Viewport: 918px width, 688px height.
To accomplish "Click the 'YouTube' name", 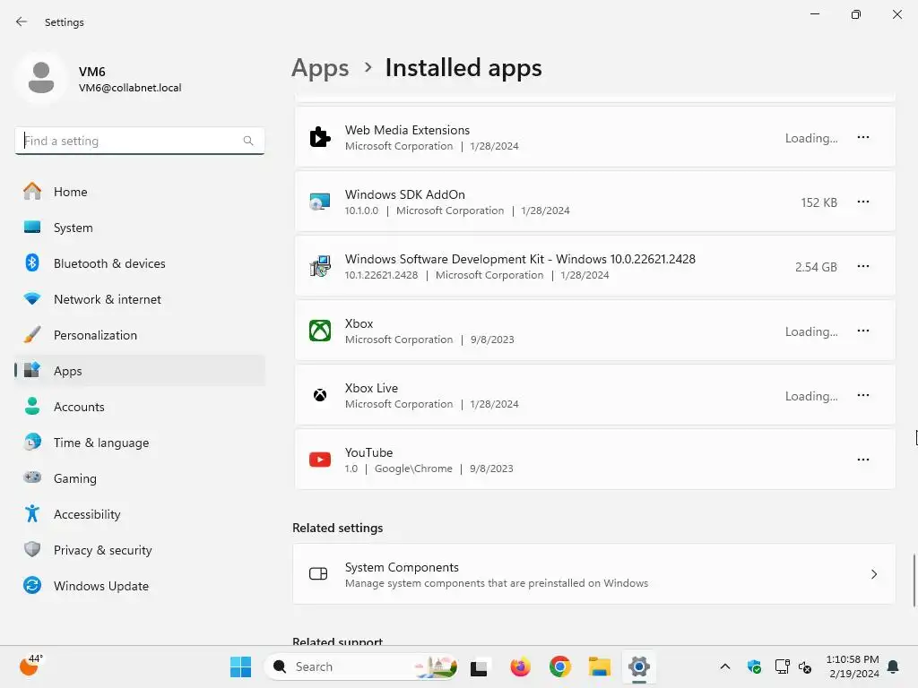I will (x=368, y=452).
